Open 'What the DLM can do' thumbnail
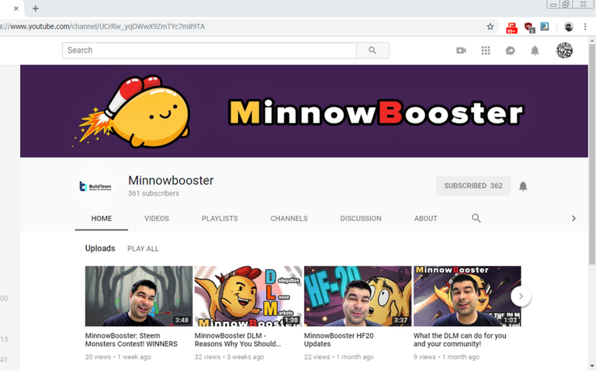The image size is (596, 371). point(467,296)
